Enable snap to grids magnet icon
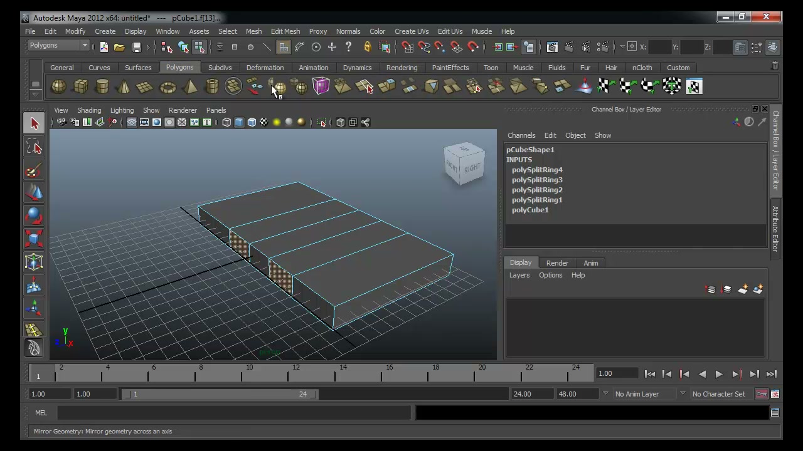This screenshot has width=803, height=451. click(408, 47)
